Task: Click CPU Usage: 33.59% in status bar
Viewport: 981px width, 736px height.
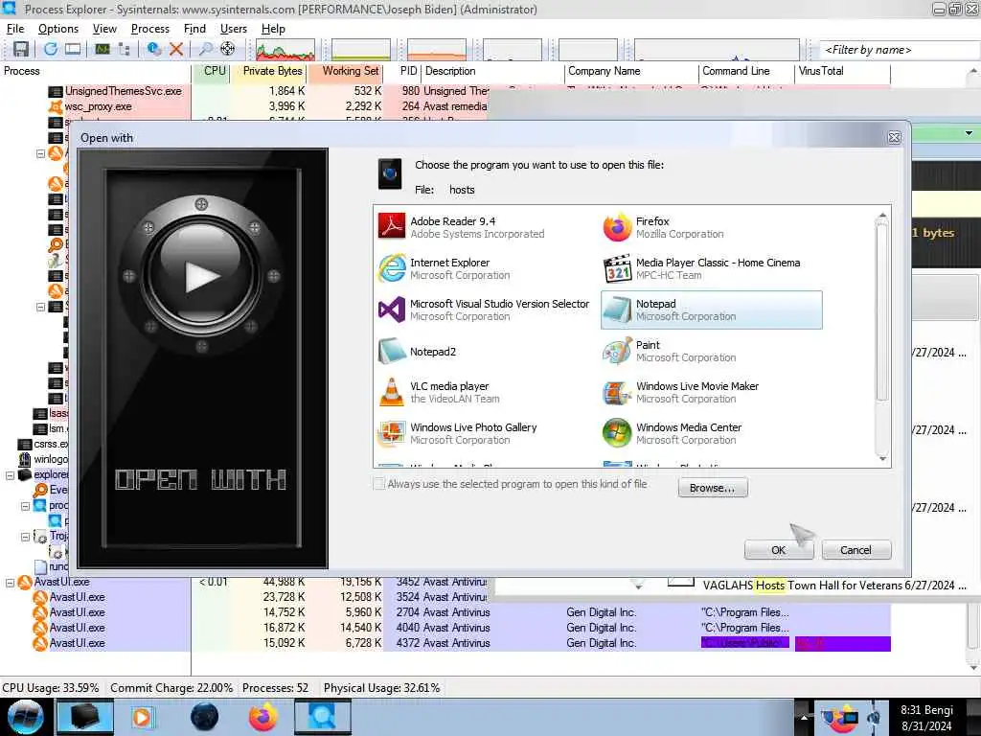Action: 51,688
